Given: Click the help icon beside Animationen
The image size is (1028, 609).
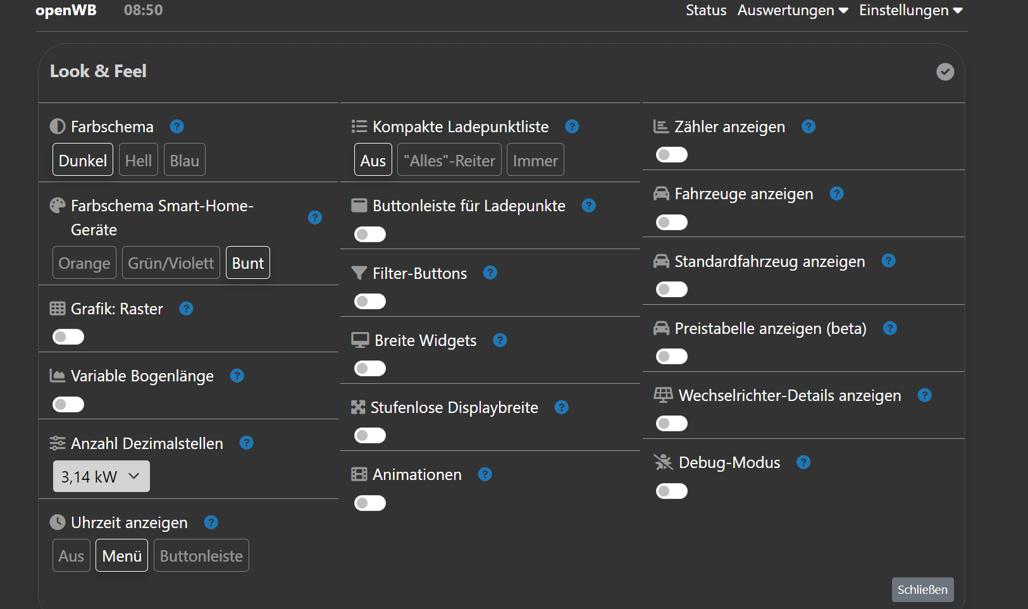Looking at the screenshot, I should click(485, 474).
